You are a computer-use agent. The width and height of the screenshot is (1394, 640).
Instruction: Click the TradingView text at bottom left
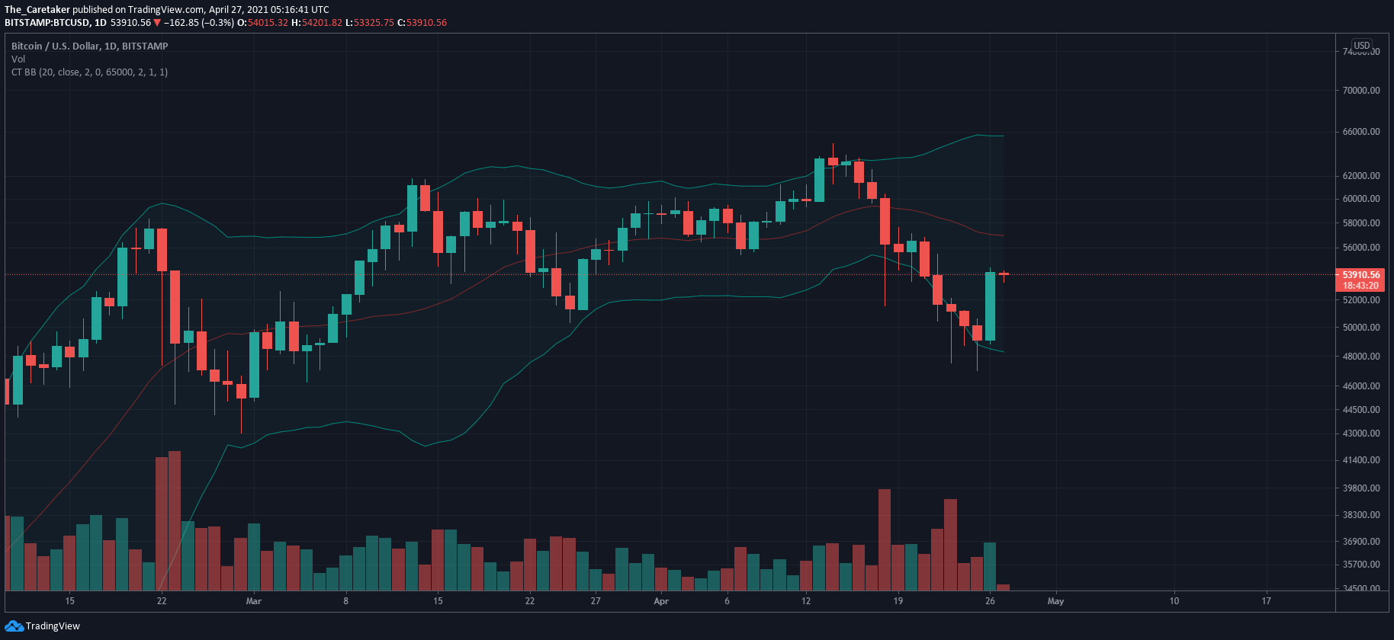[53, 626]
